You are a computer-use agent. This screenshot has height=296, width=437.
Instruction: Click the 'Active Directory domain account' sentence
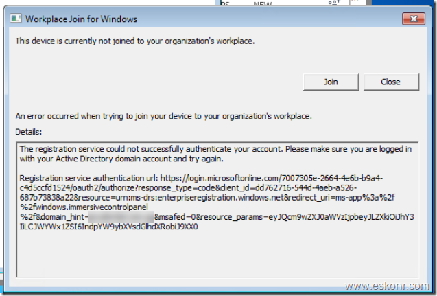[121, 159]
